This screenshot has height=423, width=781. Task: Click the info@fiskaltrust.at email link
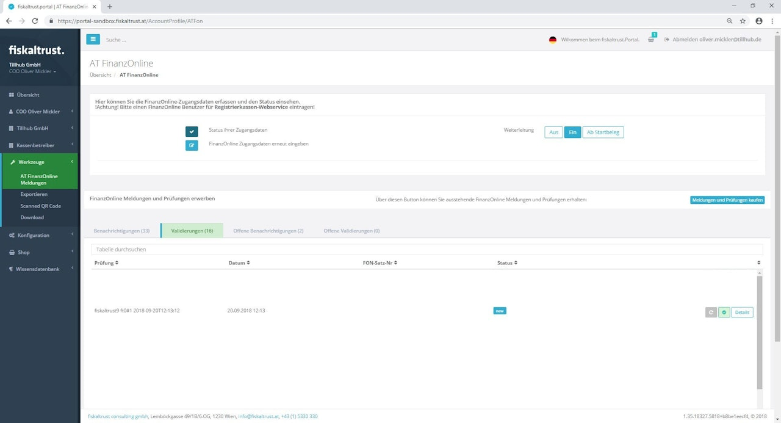[x=258, y=416]
